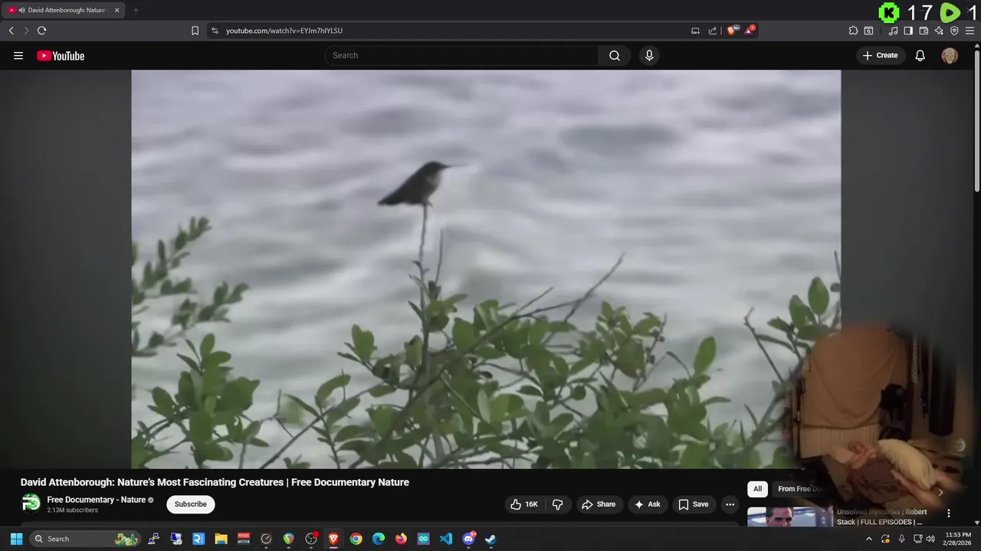
Task: Share the documentary video
Action: [x=599, y=504]
